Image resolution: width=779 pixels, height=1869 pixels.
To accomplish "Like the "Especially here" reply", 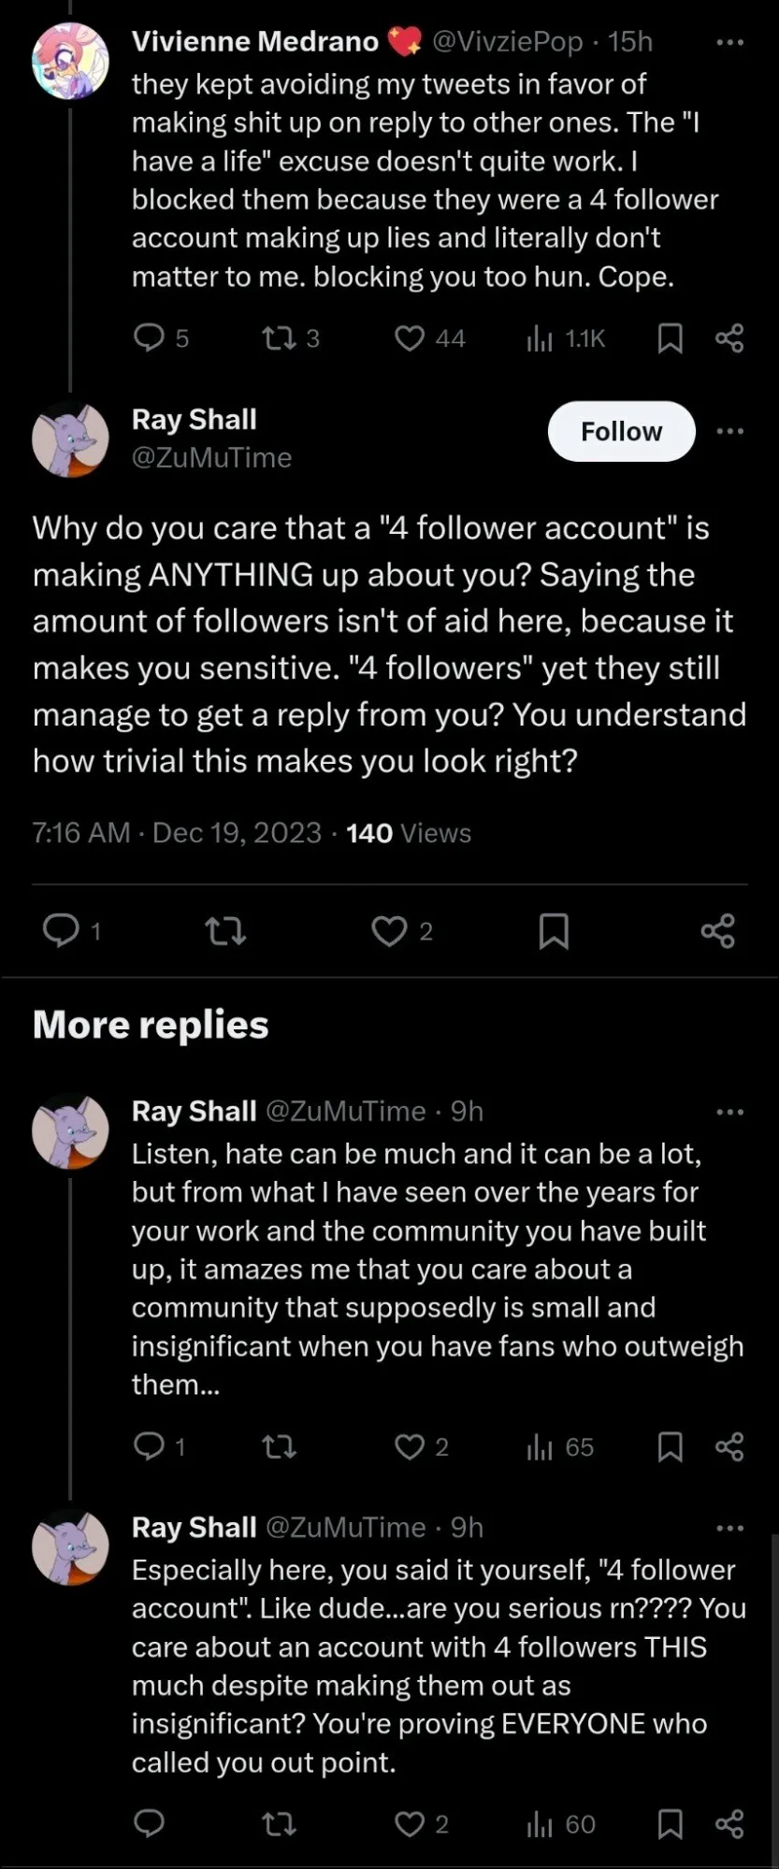I will tap(410, 1823).
